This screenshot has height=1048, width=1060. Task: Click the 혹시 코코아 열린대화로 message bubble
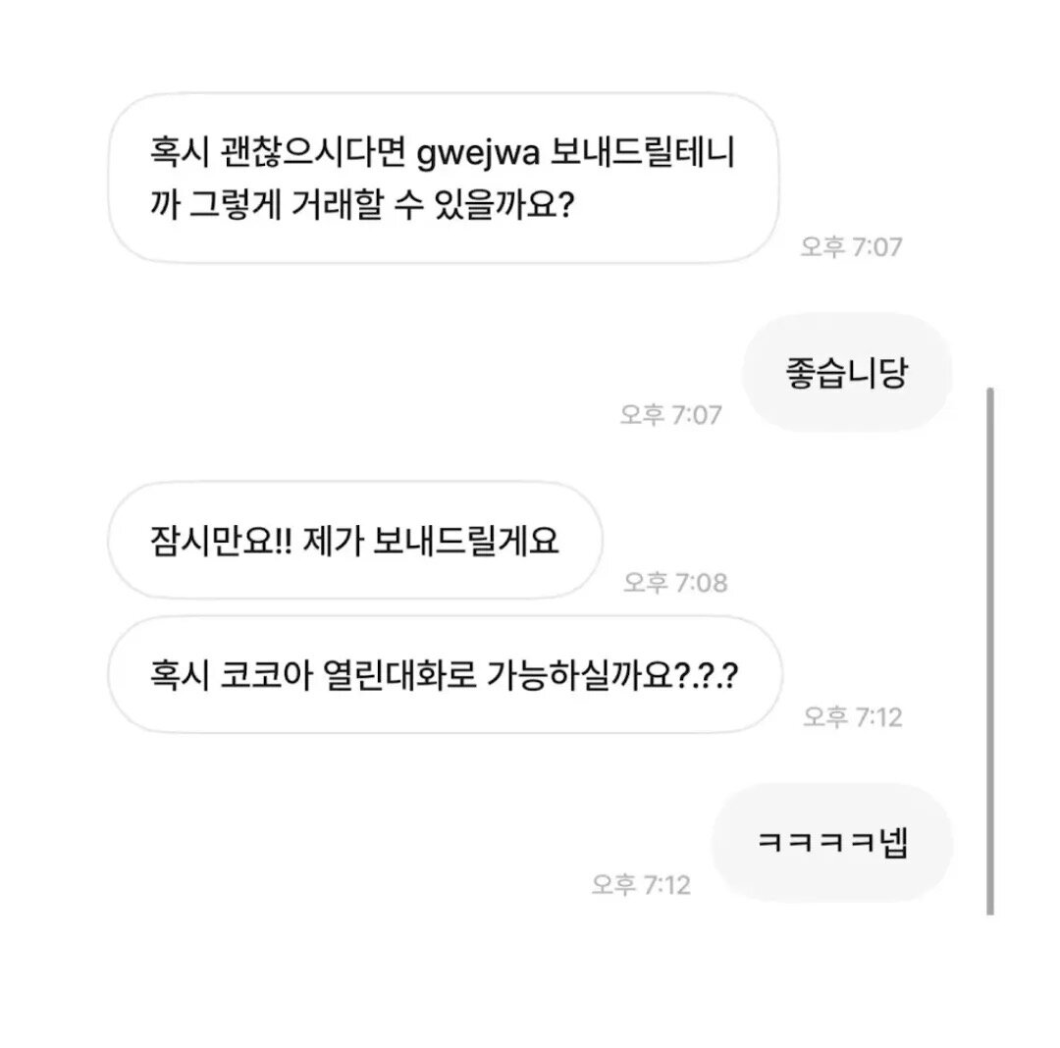click(x=445, y=674)
